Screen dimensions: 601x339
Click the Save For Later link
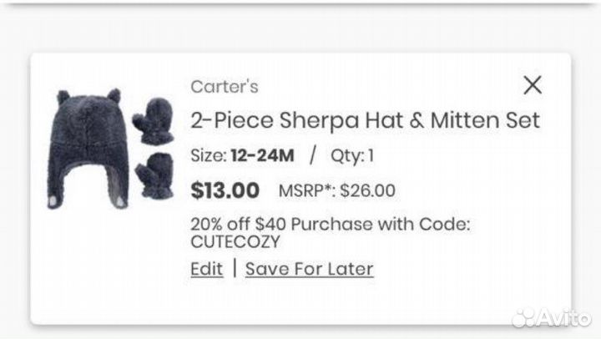309,269
